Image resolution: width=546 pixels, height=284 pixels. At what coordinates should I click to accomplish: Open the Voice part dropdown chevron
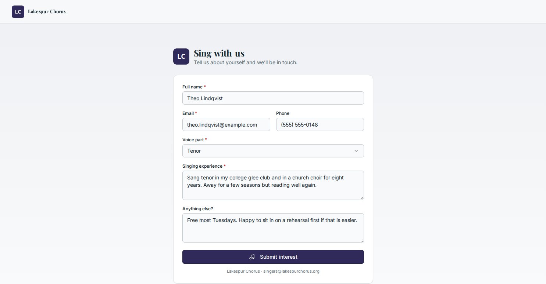(x=356, y=151)
